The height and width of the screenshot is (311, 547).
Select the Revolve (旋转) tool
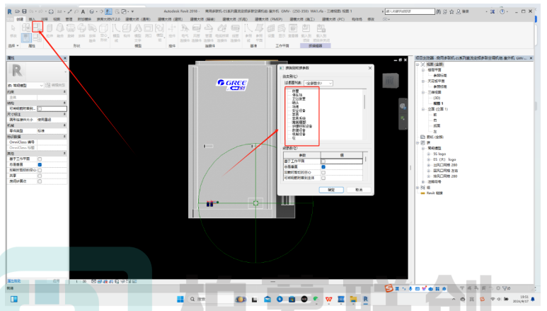[x=71, y=30]
